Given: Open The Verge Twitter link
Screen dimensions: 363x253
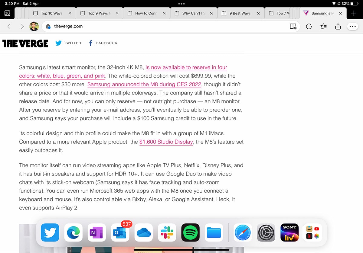Looking at the screenshot, I should click(x=68, y=43).
